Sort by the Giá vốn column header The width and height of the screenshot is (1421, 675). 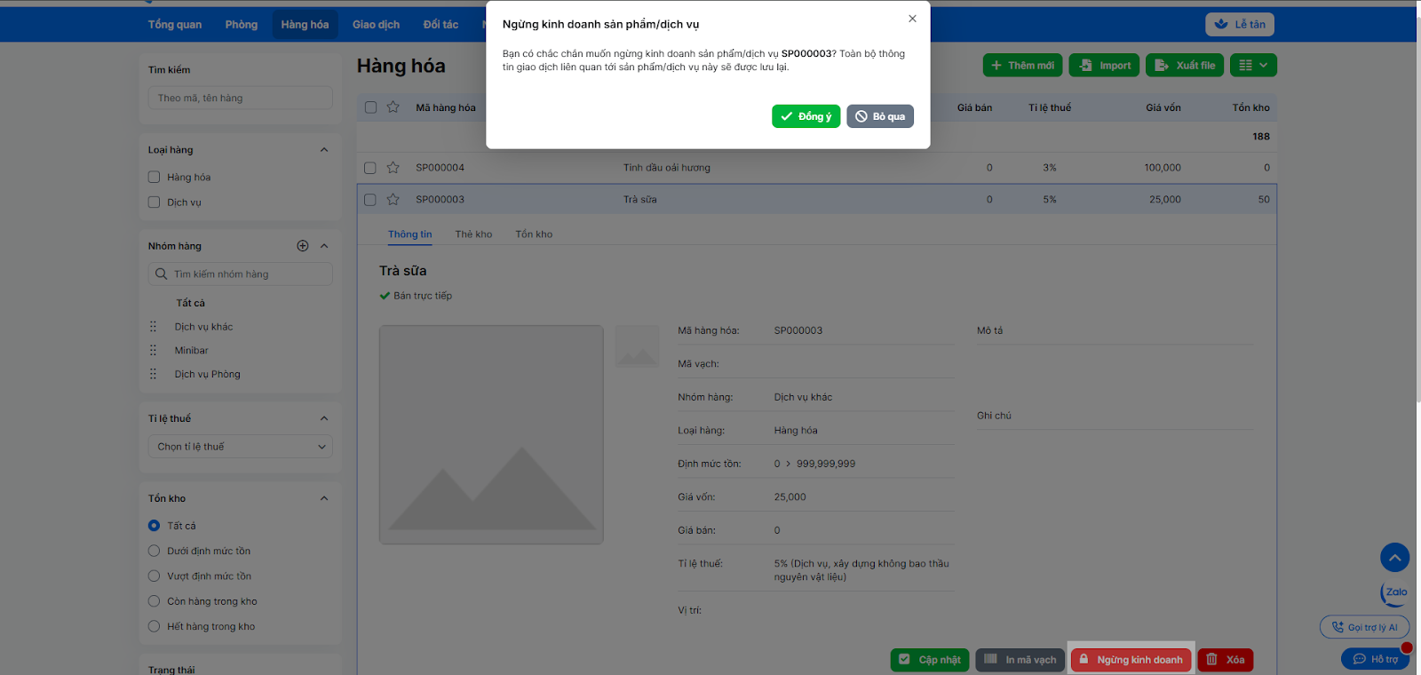pos(1163,107)
